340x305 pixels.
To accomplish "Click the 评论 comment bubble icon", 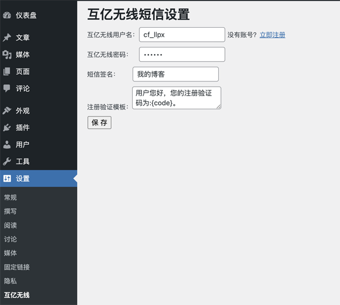I will pos(7,89).
